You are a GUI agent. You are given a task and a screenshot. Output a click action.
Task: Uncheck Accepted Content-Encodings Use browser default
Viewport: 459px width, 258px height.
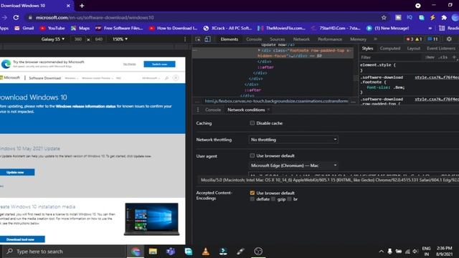click(x=252, y=193)
